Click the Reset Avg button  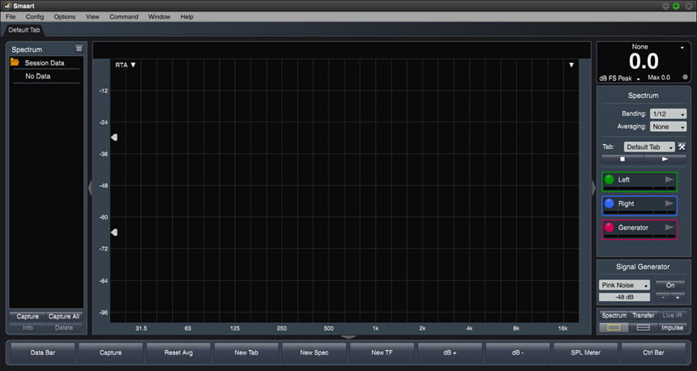tap(178, 352)
